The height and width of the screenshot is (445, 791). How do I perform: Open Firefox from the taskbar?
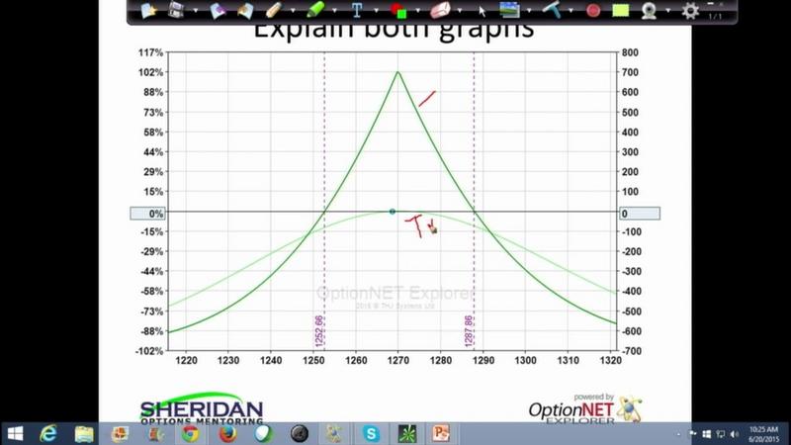(227, 433)
